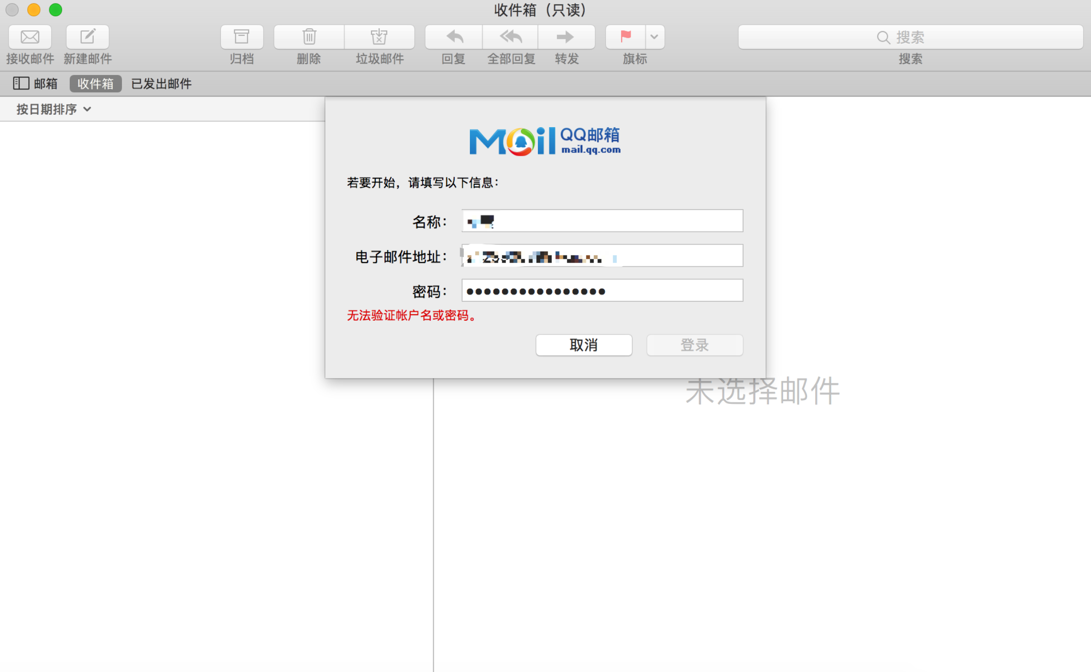Click the Reply All double-arrow icon
Image resolution: width=1091 pixels, height=672 pixels.
tap(511, 37)
